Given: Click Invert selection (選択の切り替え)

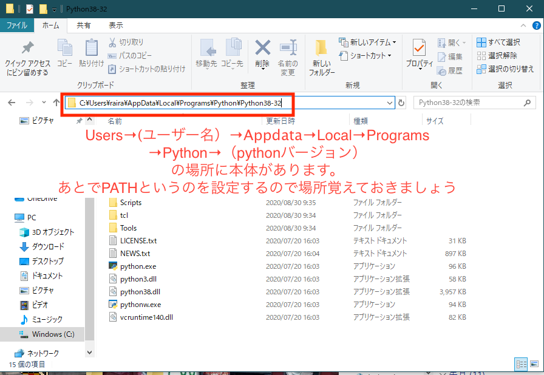Looking at the screenshot, I should (505, 69).
